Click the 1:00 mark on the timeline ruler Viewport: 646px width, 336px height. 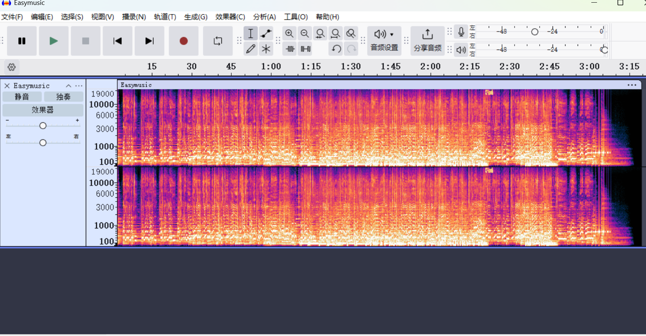point(271,67)
